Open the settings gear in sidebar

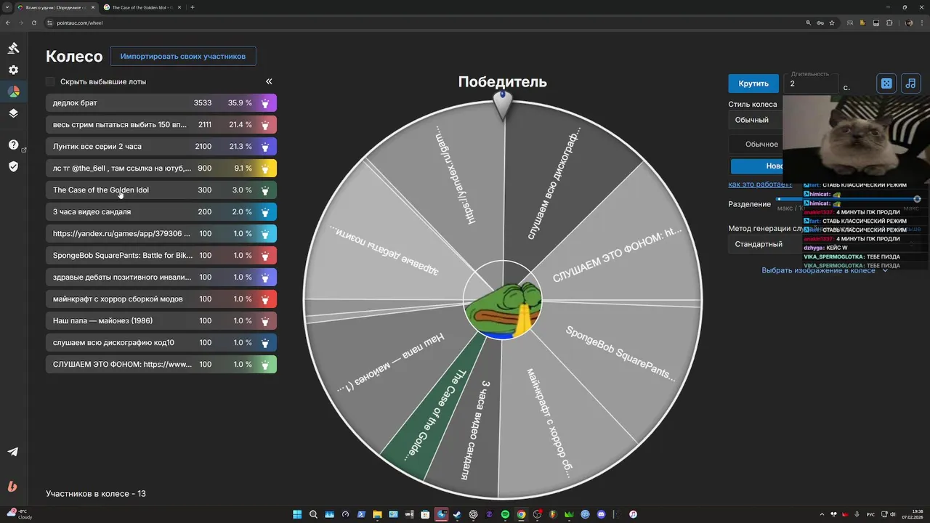[x=13, y=70]
